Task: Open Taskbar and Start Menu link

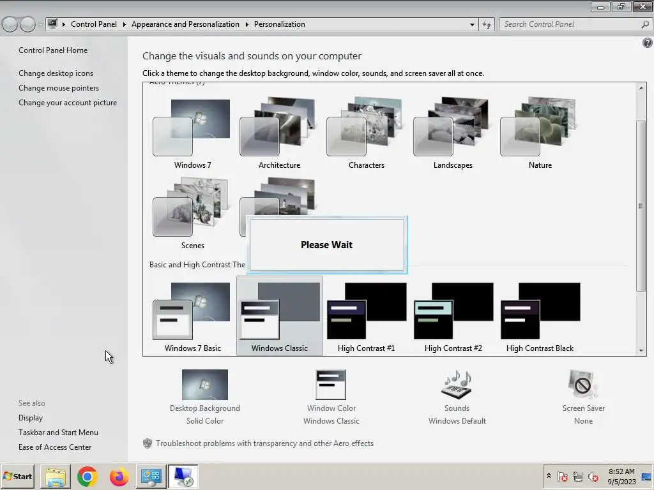Action: point(58,433)
